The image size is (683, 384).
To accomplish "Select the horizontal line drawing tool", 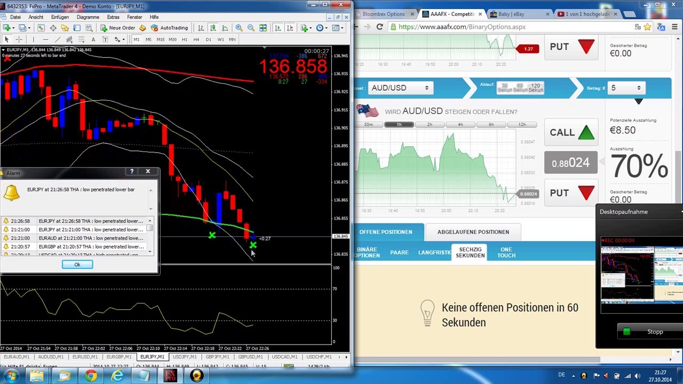I will coord(45,39).
